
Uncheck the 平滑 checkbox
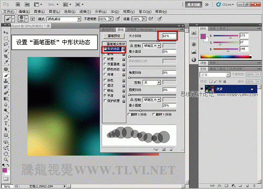pos(105,96)
